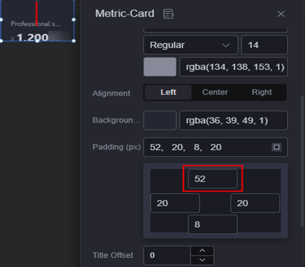Edit the rgba(134, 138, 153, 1) field

coord(233,67)
